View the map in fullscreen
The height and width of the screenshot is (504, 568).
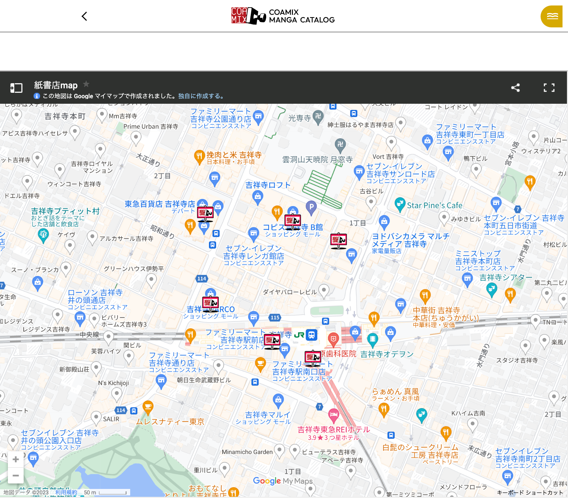[549, 88]
